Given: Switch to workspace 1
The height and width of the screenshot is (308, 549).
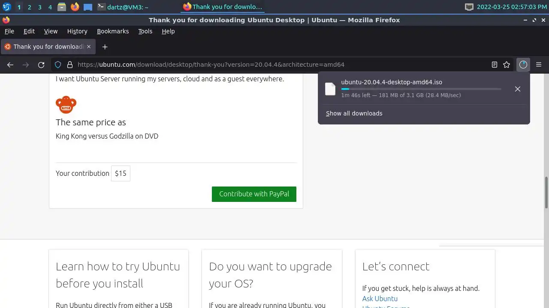Looking at the screenshot, I should pyautogui.click(x=19, y=7).
